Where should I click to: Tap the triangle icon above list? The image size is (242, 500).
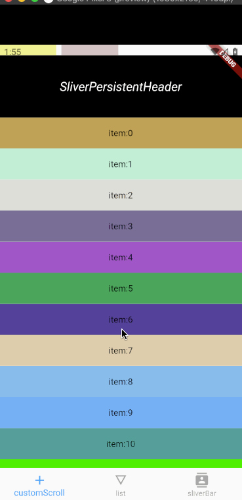[121, 480]
